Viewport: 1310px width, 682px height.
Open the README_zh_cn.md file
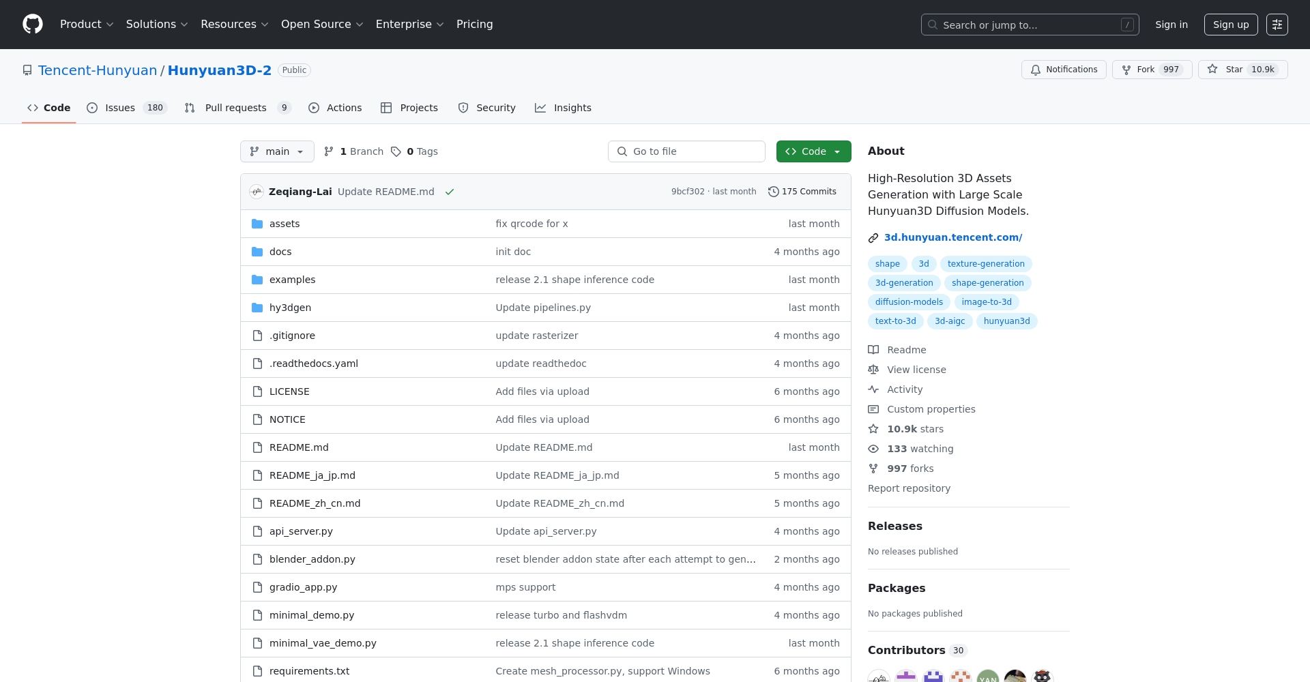(x=315, y=503)
